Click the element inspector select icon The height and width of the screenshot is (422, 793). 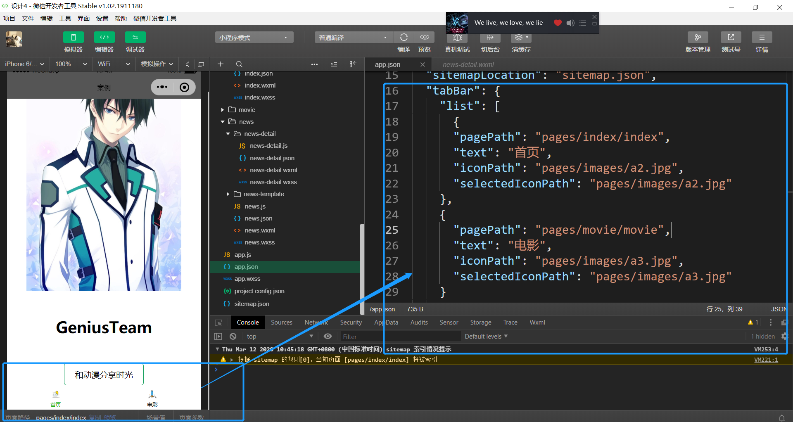click(x=218, y=322)
